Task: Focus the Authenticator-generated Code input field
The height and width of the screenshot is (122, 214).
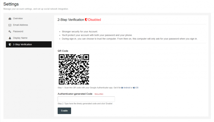Action: point(86,99)
